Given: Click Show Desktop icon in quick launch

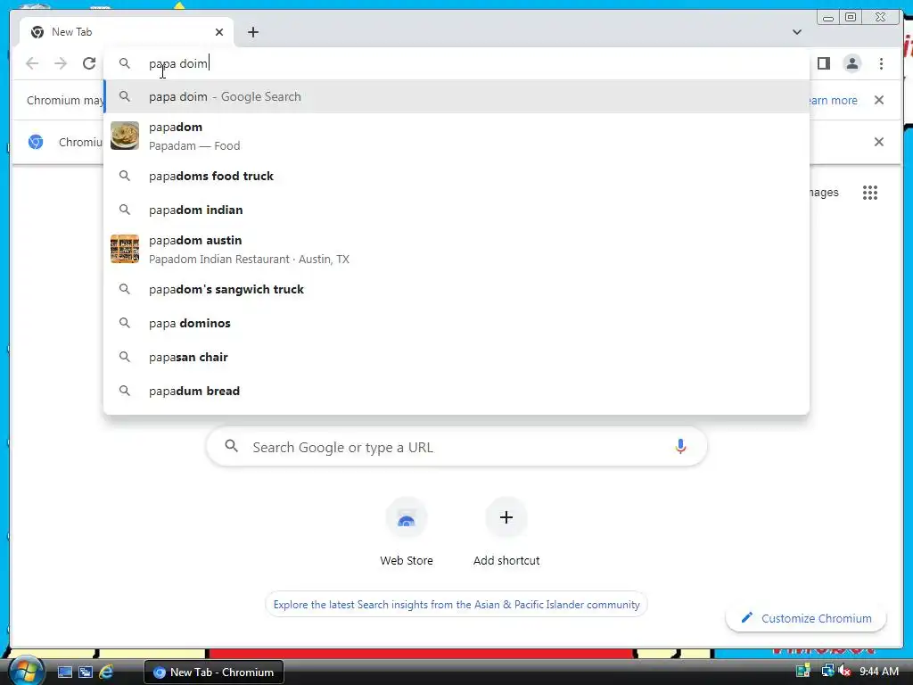Looking at the screenshot, I should [64, 673].
